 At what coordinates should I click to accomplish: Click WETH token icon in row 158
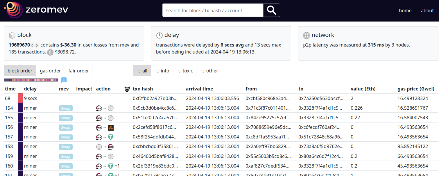click(x=111, y=147)
